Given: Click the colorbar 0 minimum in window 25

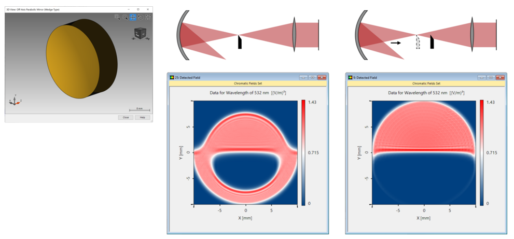Looking at the screenshot, I should [x=309, y=203].
